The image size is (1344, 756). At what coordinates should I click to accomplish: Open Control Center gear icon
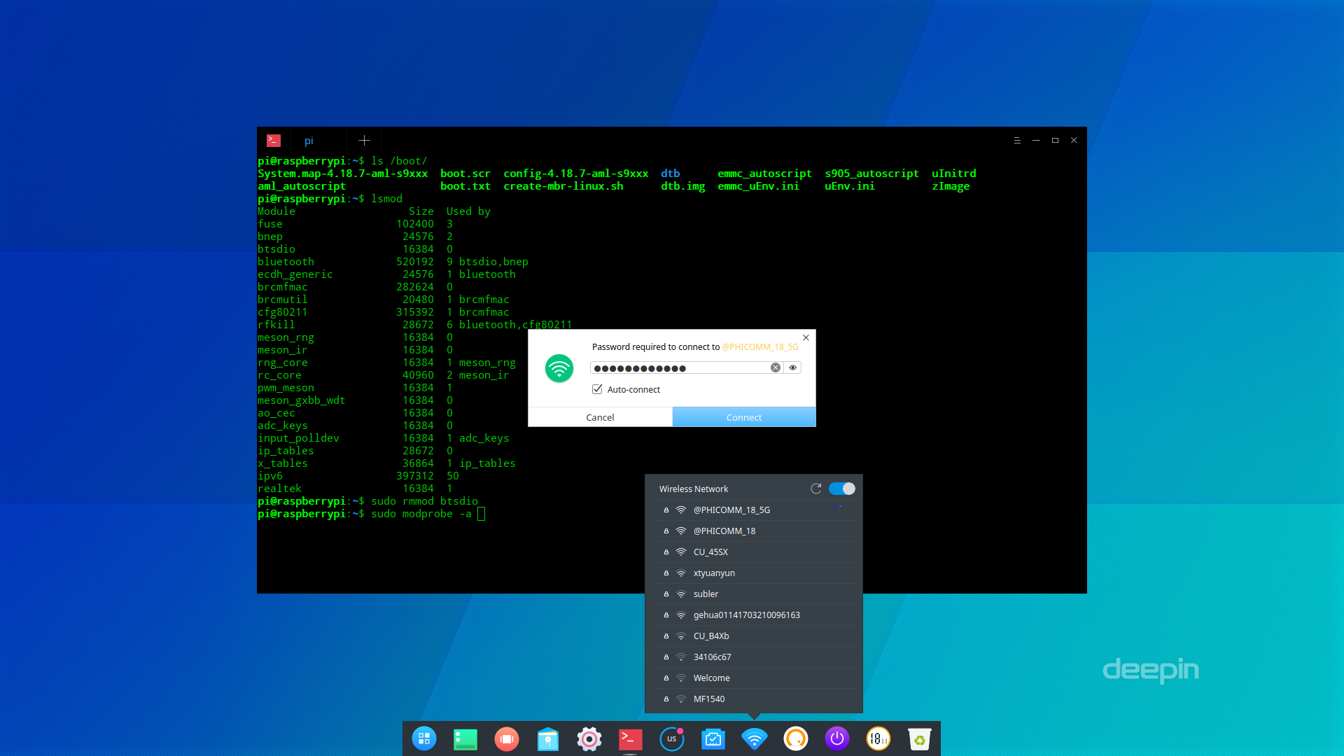(x=589, y=739)
